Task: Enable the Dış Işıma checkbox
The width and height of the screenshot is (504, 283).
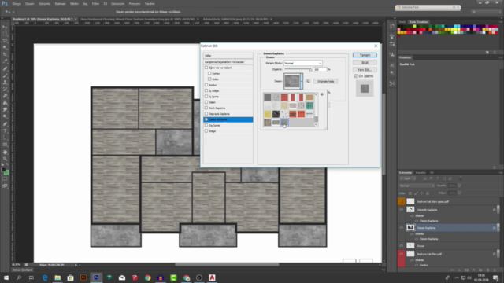Action: click(x=206, y=126)
